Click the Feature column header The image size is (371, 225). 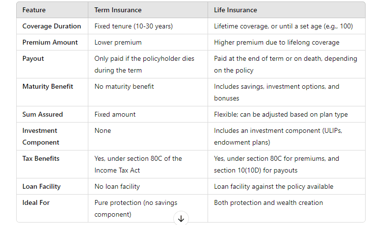point(35,10)
